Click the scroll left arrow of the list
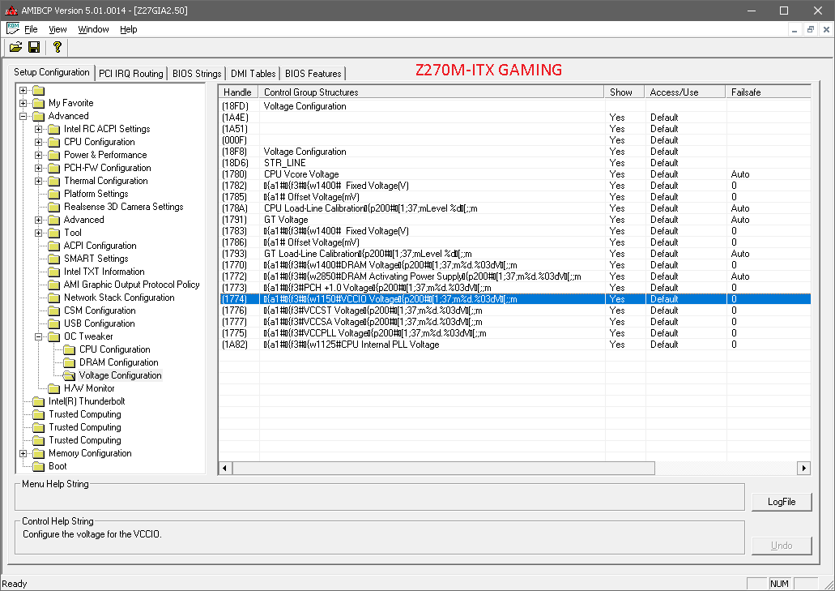The width and height of the screenshot is (835, 591). click(224, 468)
